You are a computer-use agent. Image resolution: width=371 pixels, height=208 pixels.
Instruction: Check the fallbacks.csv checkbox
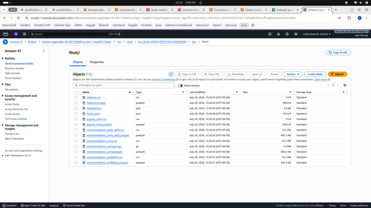[76, 97]
